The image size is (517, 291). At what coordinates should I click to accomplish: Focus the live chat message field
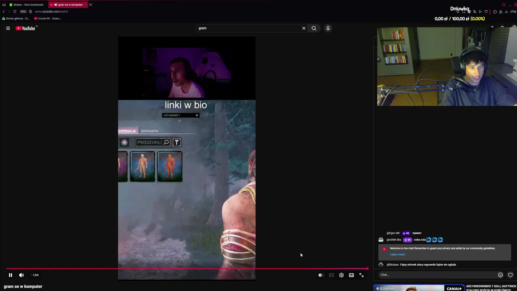[x=437, y=275]
